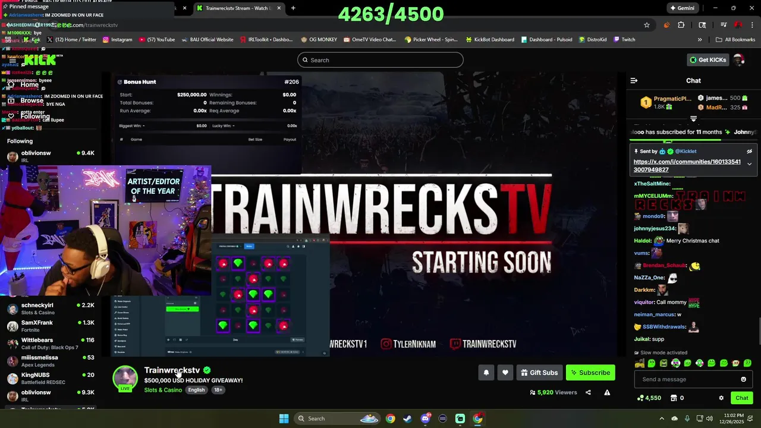
Task: Click the Get KICKs button
Action: click(x=707, y=60)
